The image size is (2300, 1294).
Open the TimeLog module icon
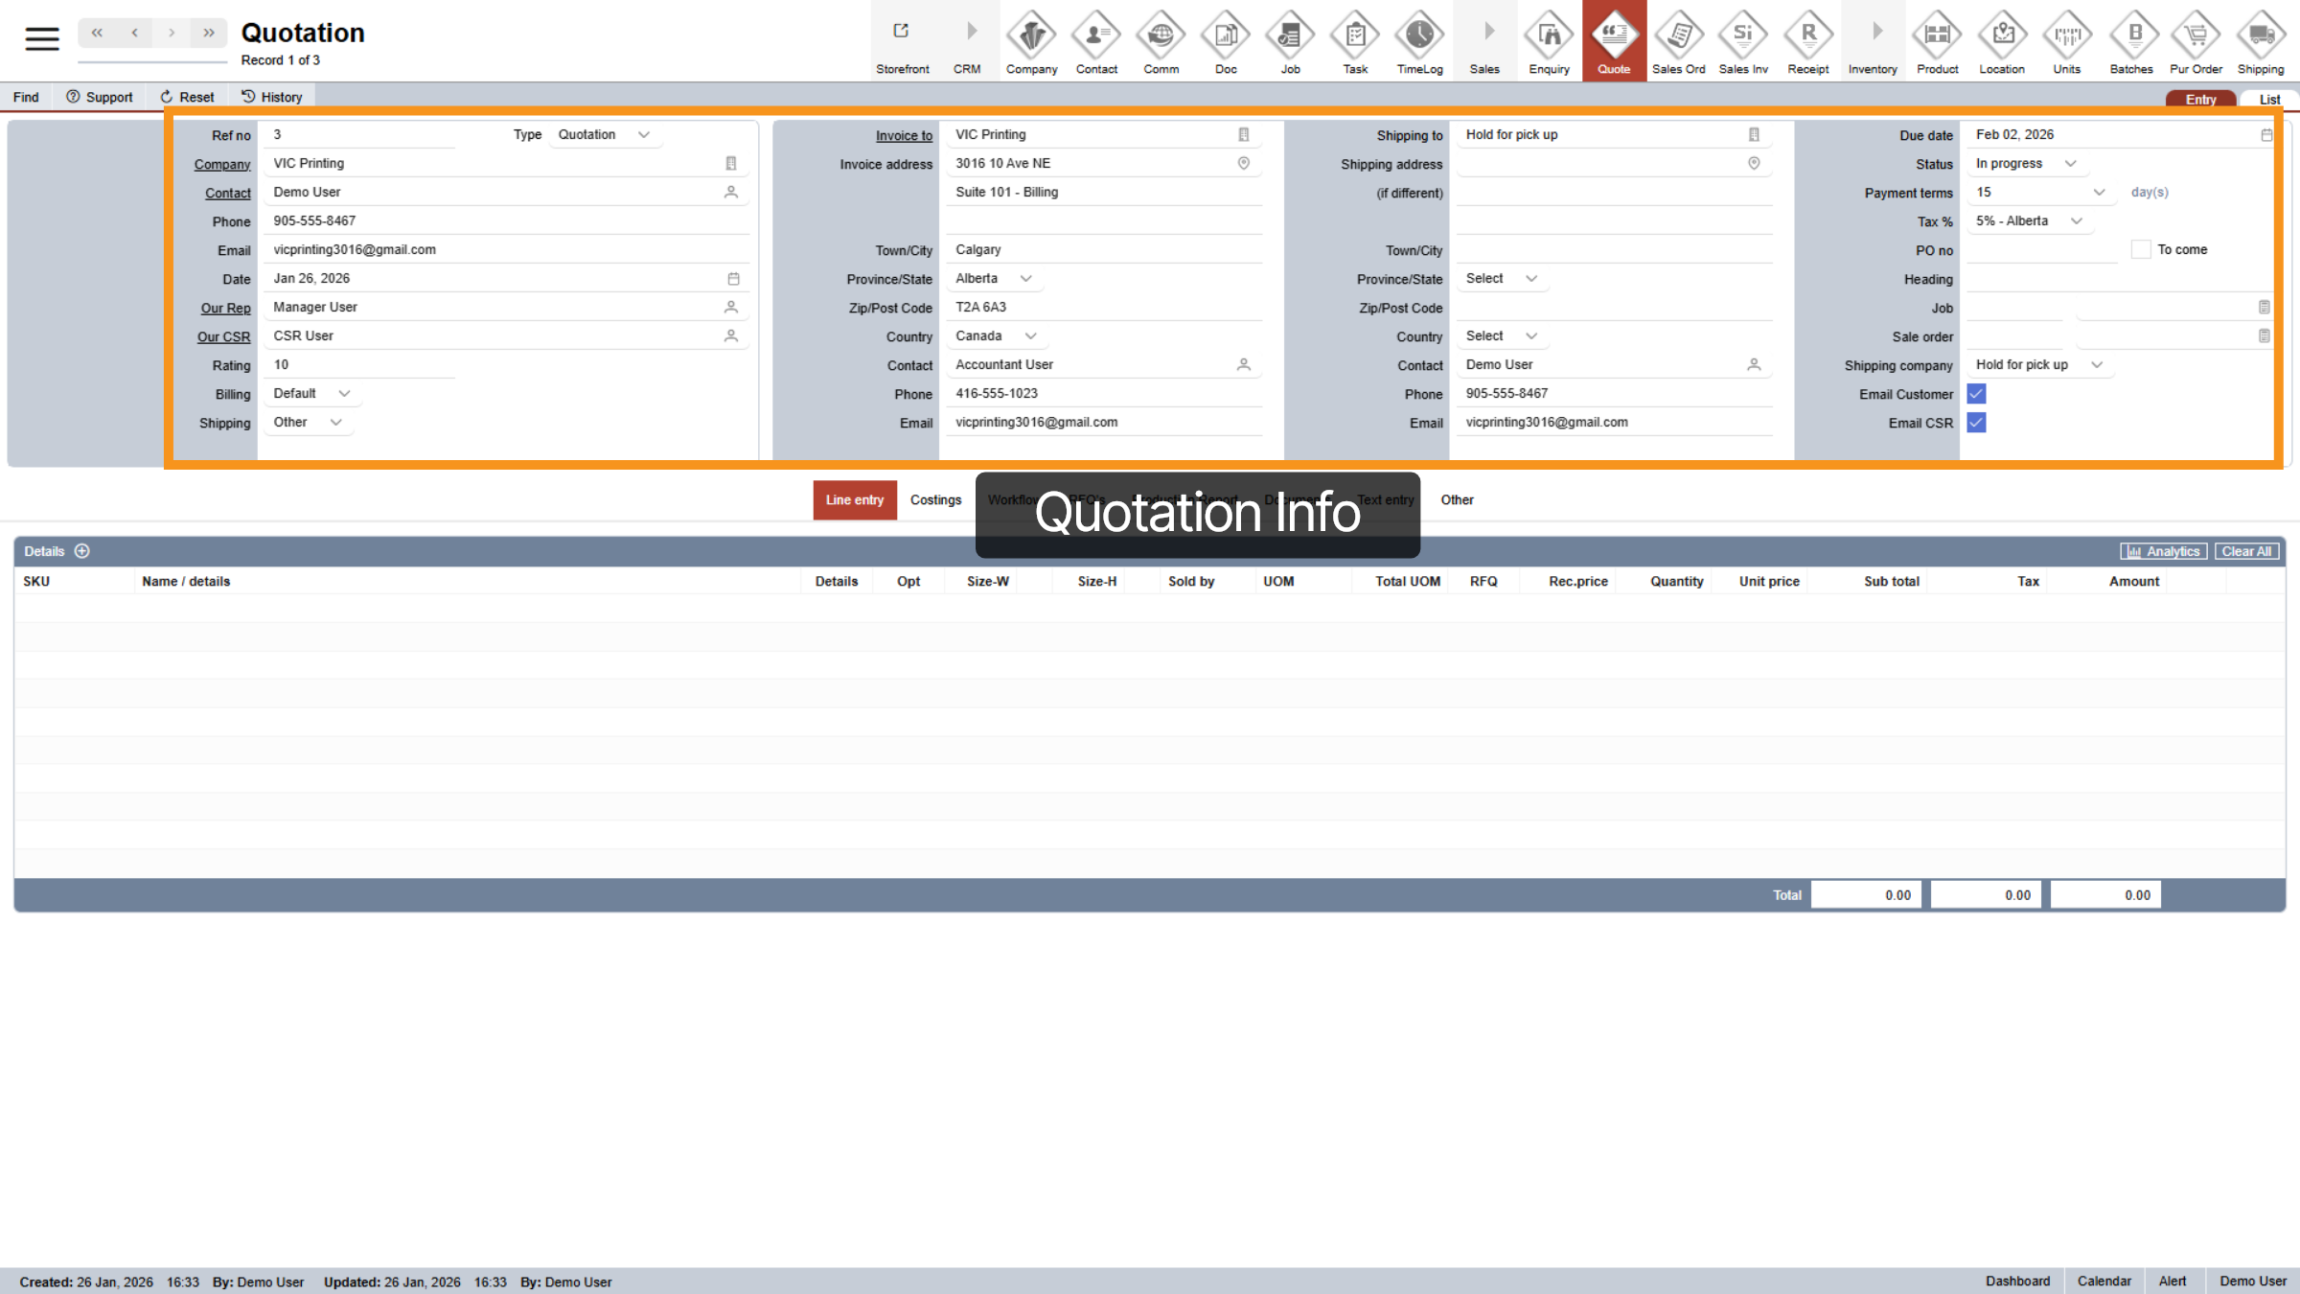(x=1419, y=36)
